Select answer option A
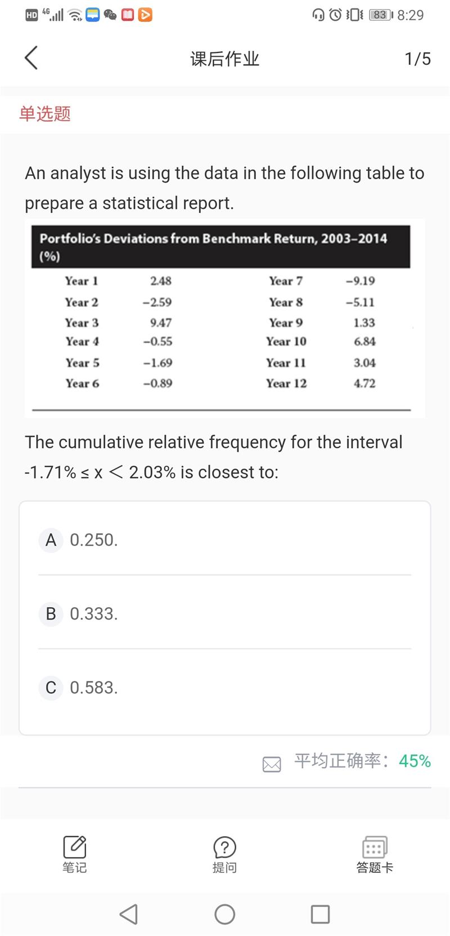 pyautogui.click(x=51, y=540)
